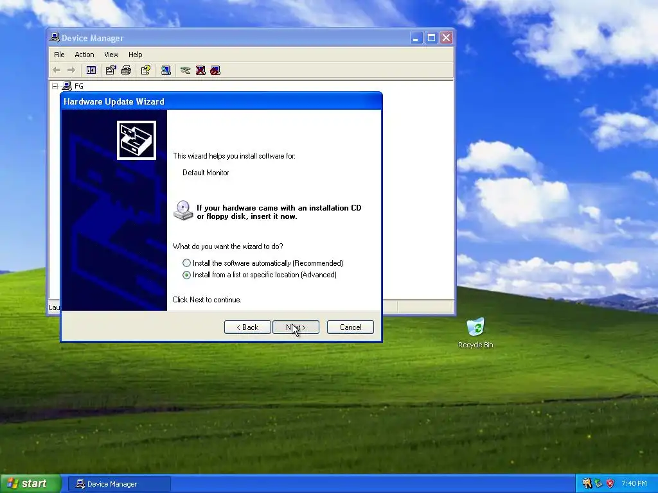Click the Update Driver toolbar icon
658x493 pixels.
pos(185,71)
